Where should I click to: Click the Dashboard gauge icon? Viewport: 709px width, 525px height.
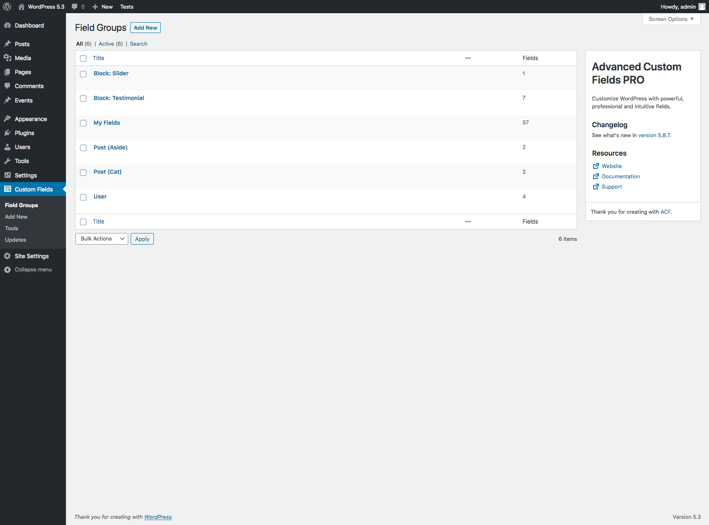[x=7, y=26]
